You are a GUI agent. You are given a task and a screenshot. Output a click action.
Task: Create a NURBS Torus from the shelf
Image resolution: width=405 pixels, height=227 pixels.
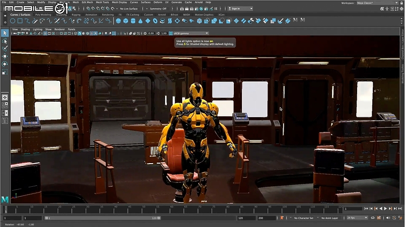[155, 21]
